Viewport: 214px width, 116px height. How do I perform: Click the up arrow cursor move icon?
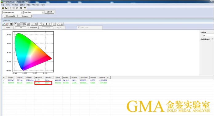(40, 24)
